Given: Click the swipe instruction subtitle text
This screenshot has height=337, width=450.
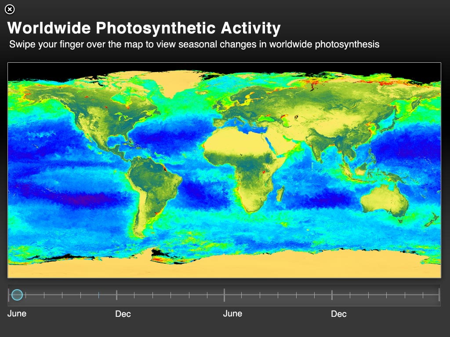Looking at the screenshot, I should 194,44.
